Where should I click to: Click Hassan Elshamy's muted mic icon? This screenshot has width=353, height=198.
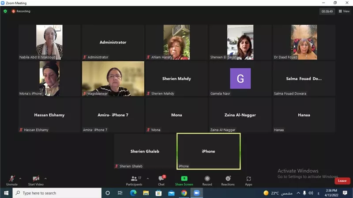(x=21, y=130)
